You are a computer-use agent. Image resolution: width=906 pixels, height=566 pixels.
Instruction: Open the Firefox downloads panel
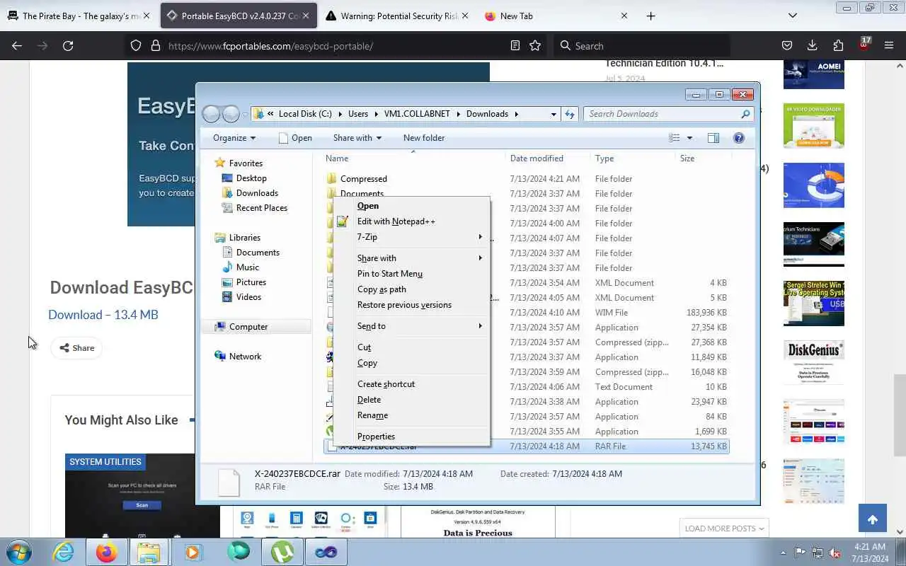(813, 45)
